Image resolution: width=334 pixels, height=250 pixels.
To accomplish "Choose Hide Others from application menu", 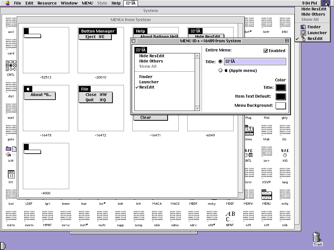I will [x=312, y=14].
